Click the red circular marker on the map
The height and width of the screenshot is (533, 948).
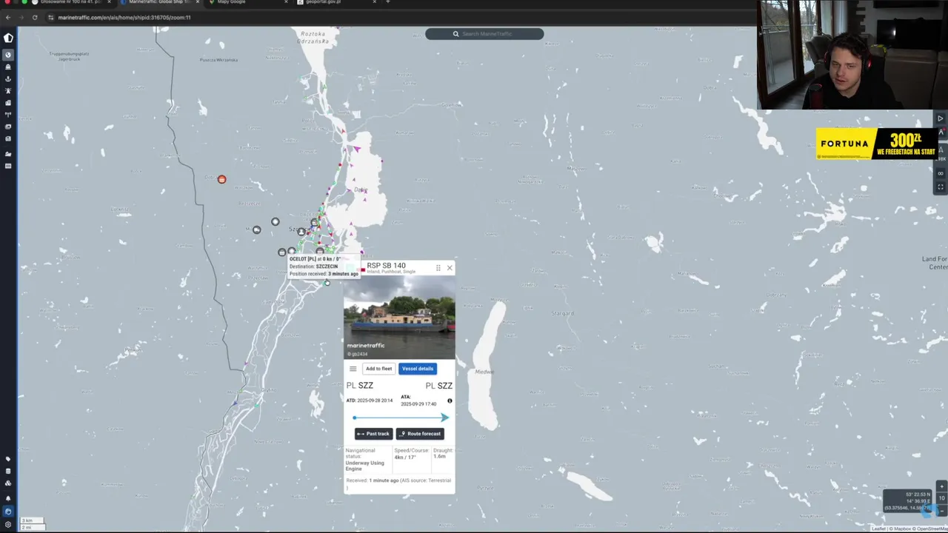(x=221, y=179)
